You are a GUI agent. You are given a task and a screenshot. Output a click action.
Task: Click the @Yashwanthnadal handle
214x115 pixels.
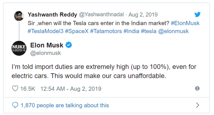pos(101,15)
